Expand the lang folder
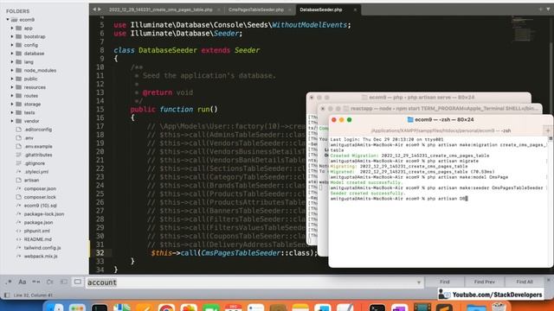This screenshot has height=311, width=554. coord(12,62)
